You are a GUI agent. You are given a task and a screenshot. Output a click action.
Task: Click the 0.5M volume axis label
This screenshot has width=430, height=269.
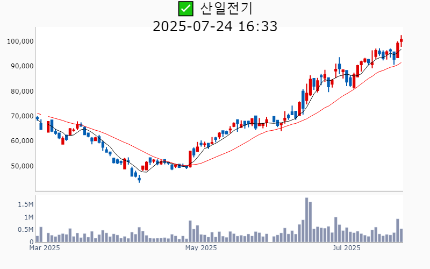pyautogui.click(x=26, y=230)
